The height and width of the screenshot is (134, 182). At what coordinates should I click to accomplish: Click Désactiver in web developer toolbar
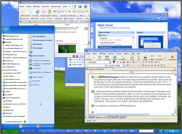click(25, 19)
